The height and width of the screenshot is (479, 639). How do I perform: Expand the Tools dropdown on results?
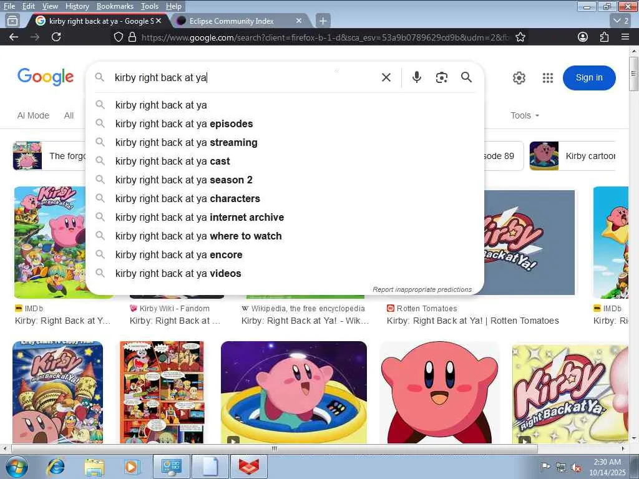point(525,115)
